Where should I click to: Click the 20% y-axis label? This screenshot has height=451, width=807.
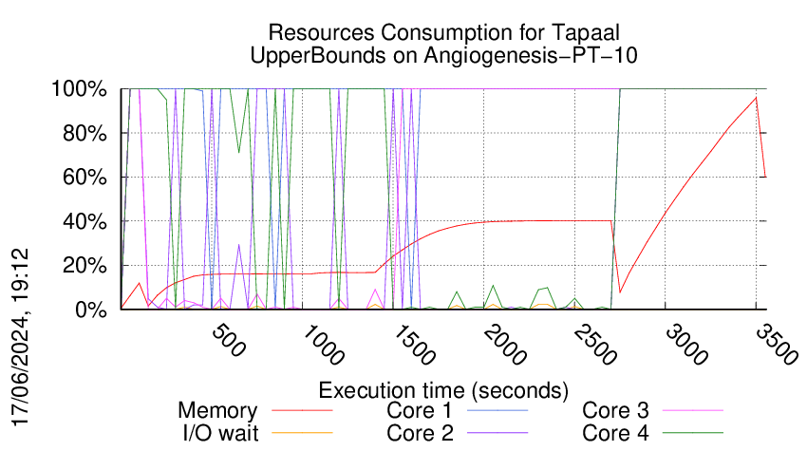point(84,266)
